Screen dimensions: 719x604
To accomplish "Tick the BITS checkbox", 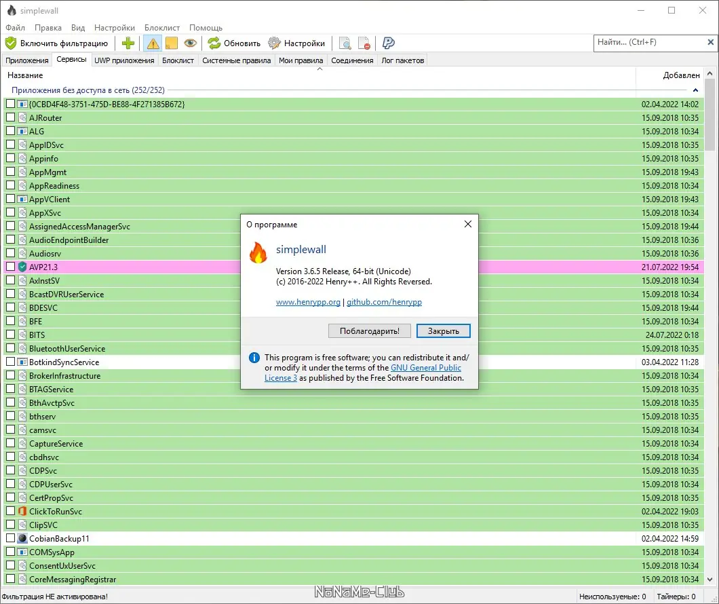I will coord(11,335).
